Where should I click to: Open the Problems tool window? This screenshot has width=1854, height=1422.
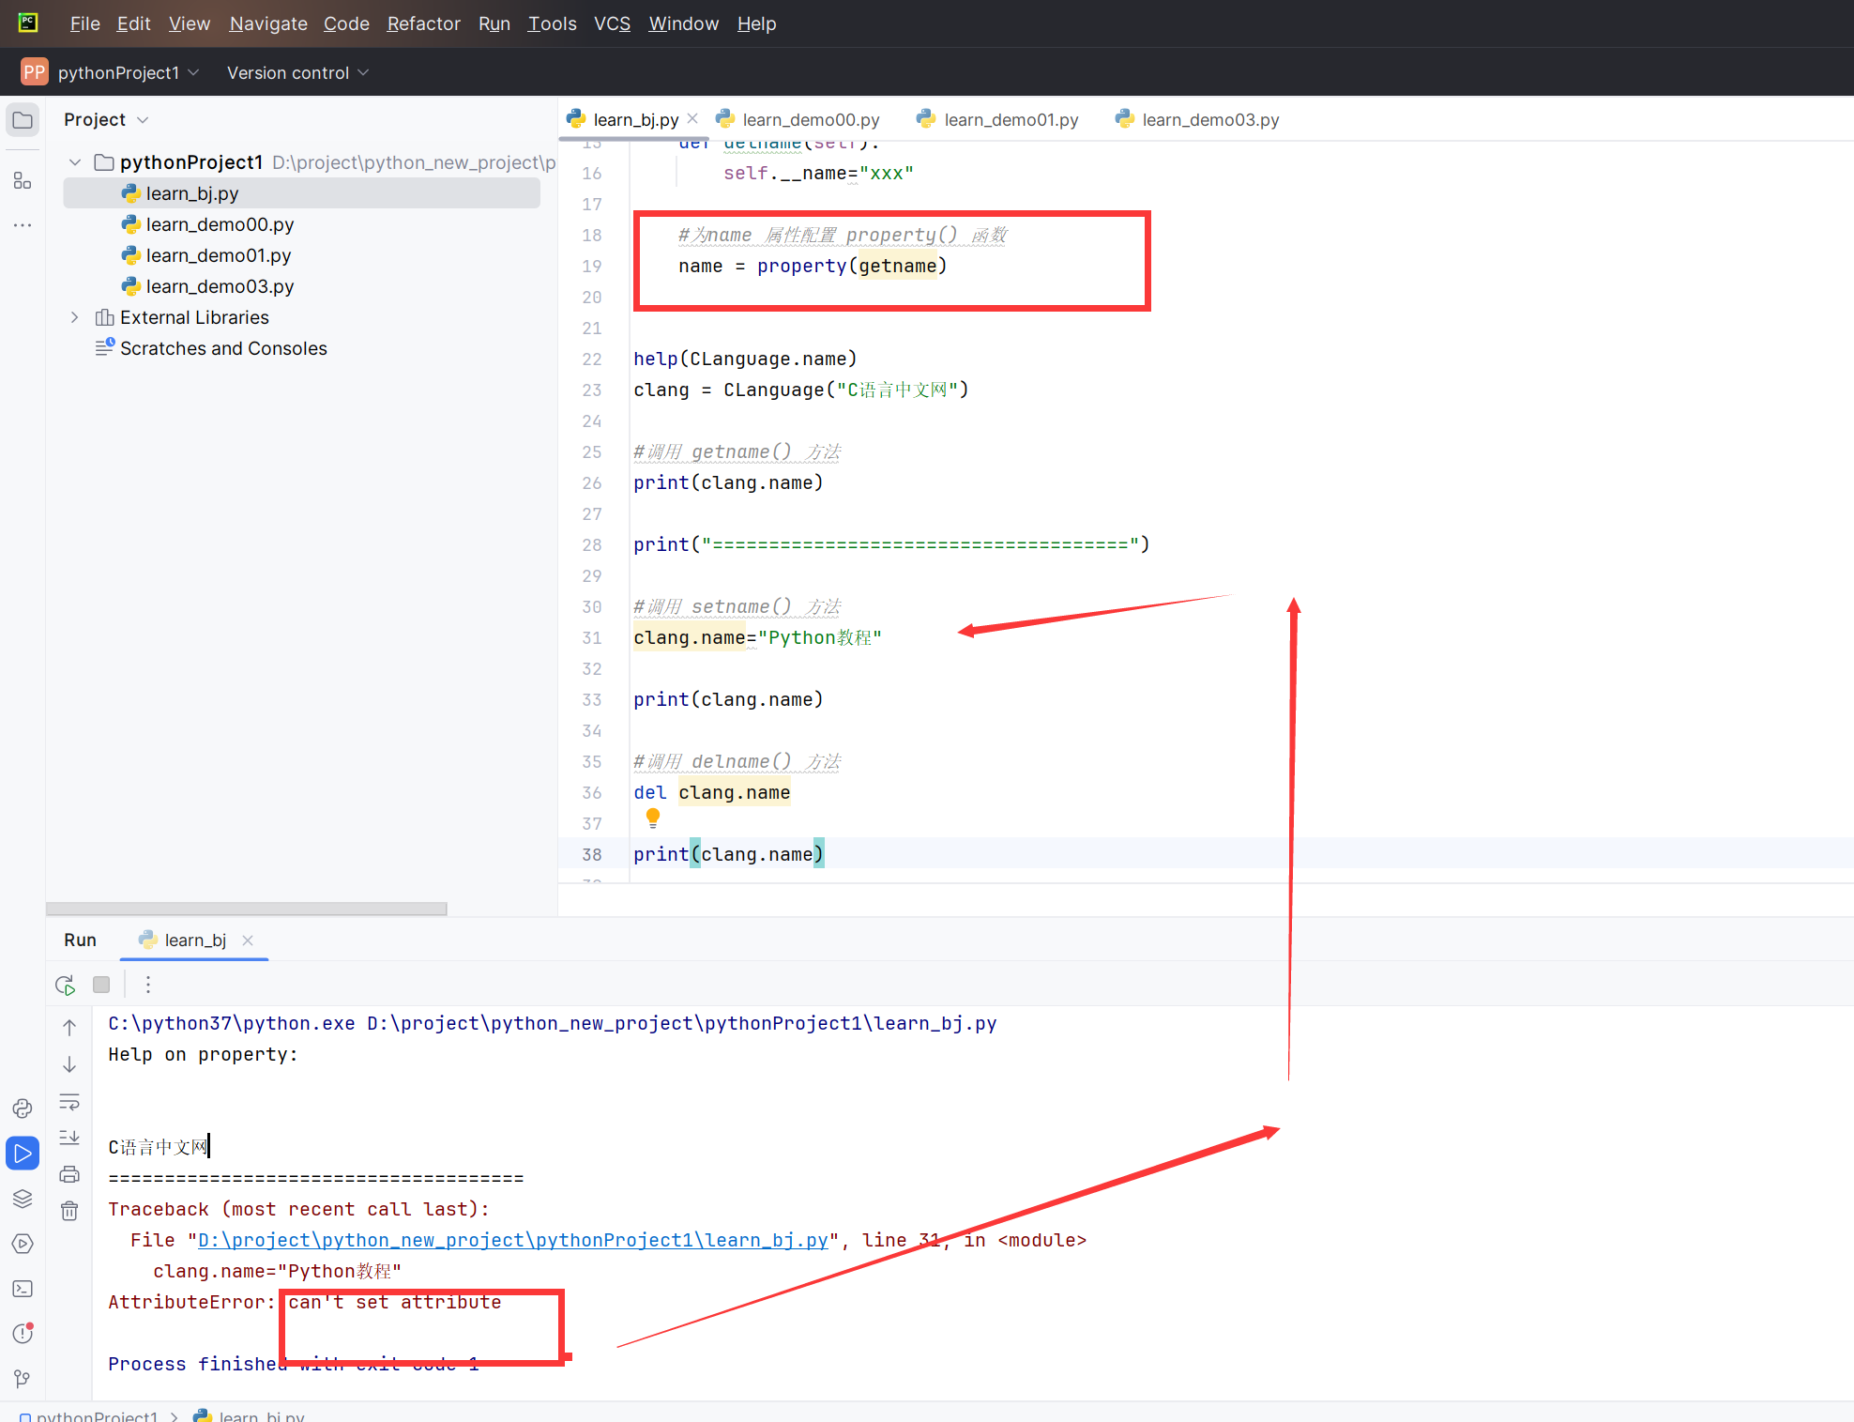23,1334
